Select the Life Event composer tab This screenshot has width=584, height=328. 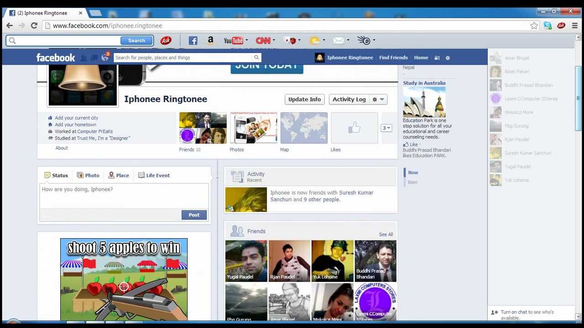pos(154,175)
